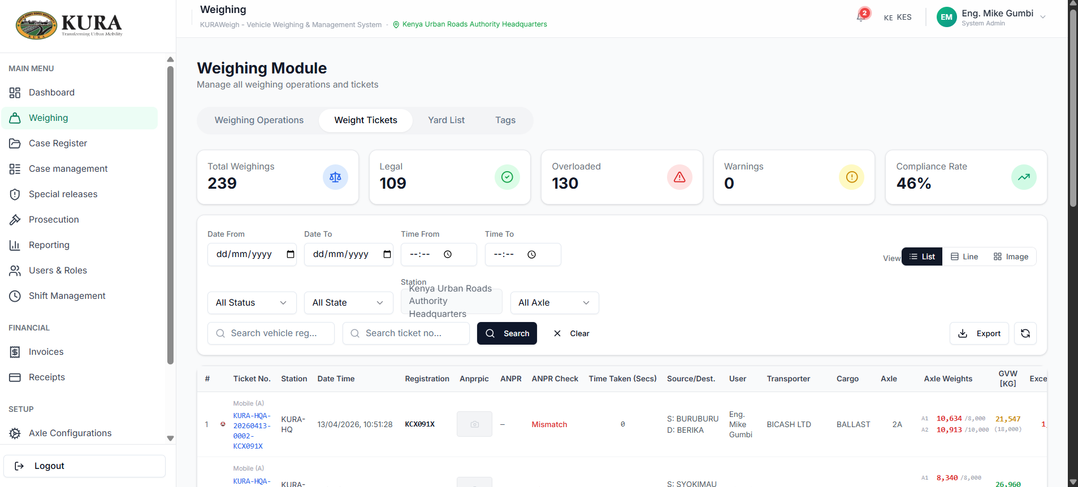This screenshot has width=1078, height=487.
Task: Open the Time To clock icon
Action: [x=531, y=254]
